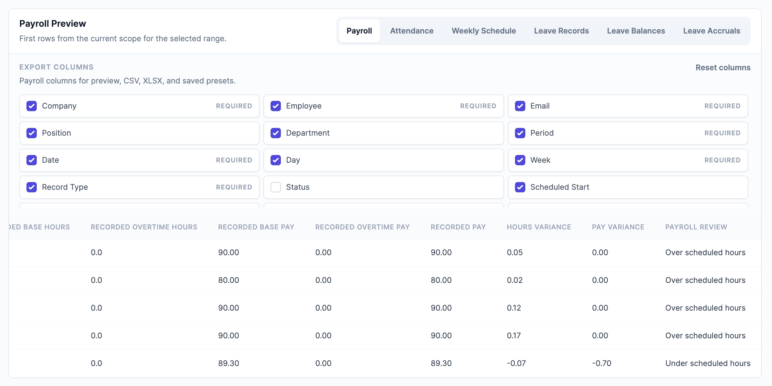Toggle the Employee column checkbox
The image size is (772, 386).
[276, 106]
